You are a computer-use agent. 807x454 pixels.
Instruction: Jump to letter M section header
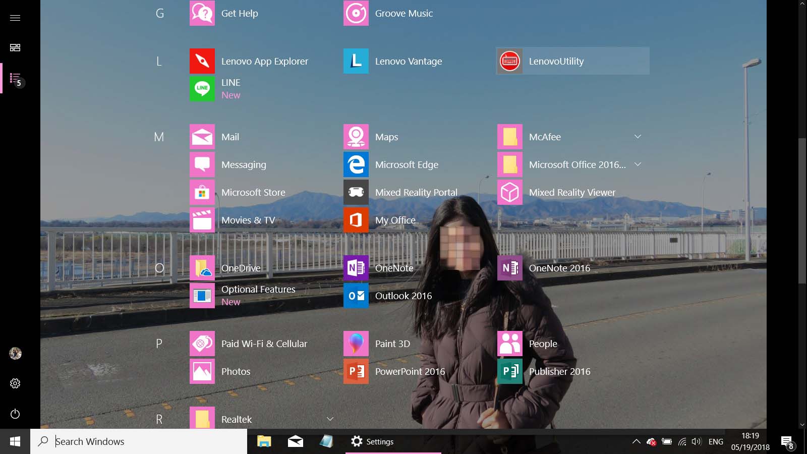(x=159, y=137)
